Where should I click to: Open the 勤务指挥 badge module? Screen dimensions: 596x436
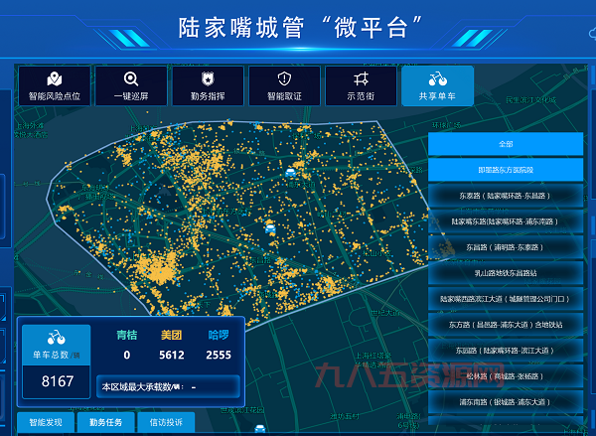[208, 85]
